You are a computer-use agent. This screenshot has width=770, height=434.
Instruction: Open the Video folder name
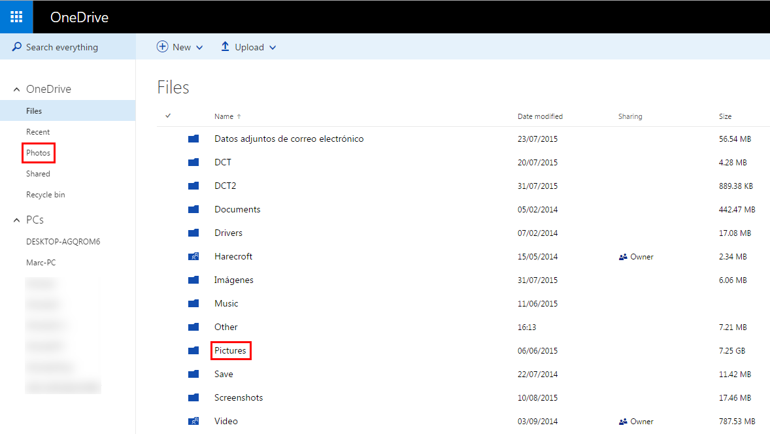coord(226,421)
